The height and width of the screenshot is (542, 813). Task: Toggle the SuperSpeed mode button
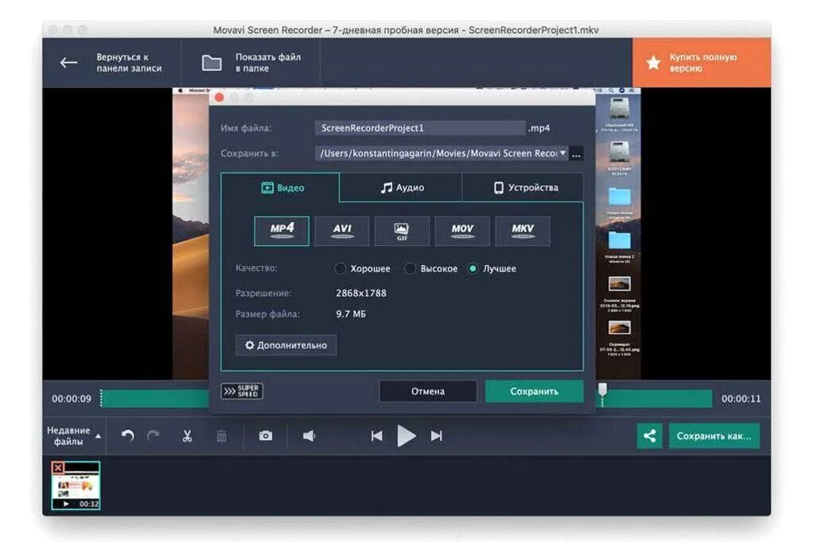click(x=242, y=391)
